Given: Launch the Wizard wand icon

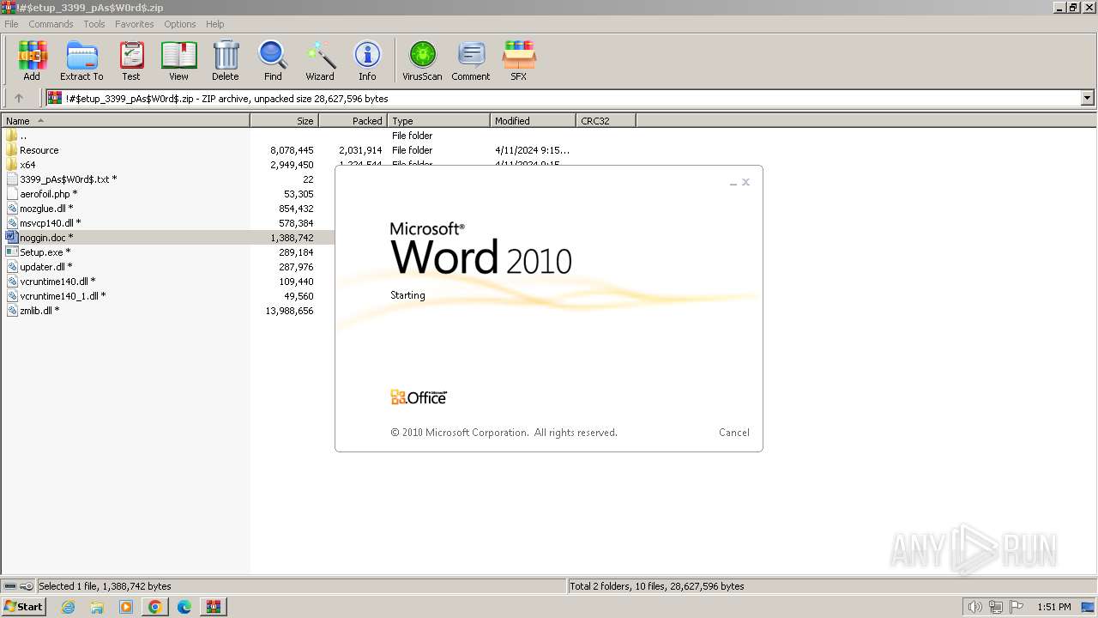Looking at the screenshot, I should pyautogui.click(x=320, y=60).
